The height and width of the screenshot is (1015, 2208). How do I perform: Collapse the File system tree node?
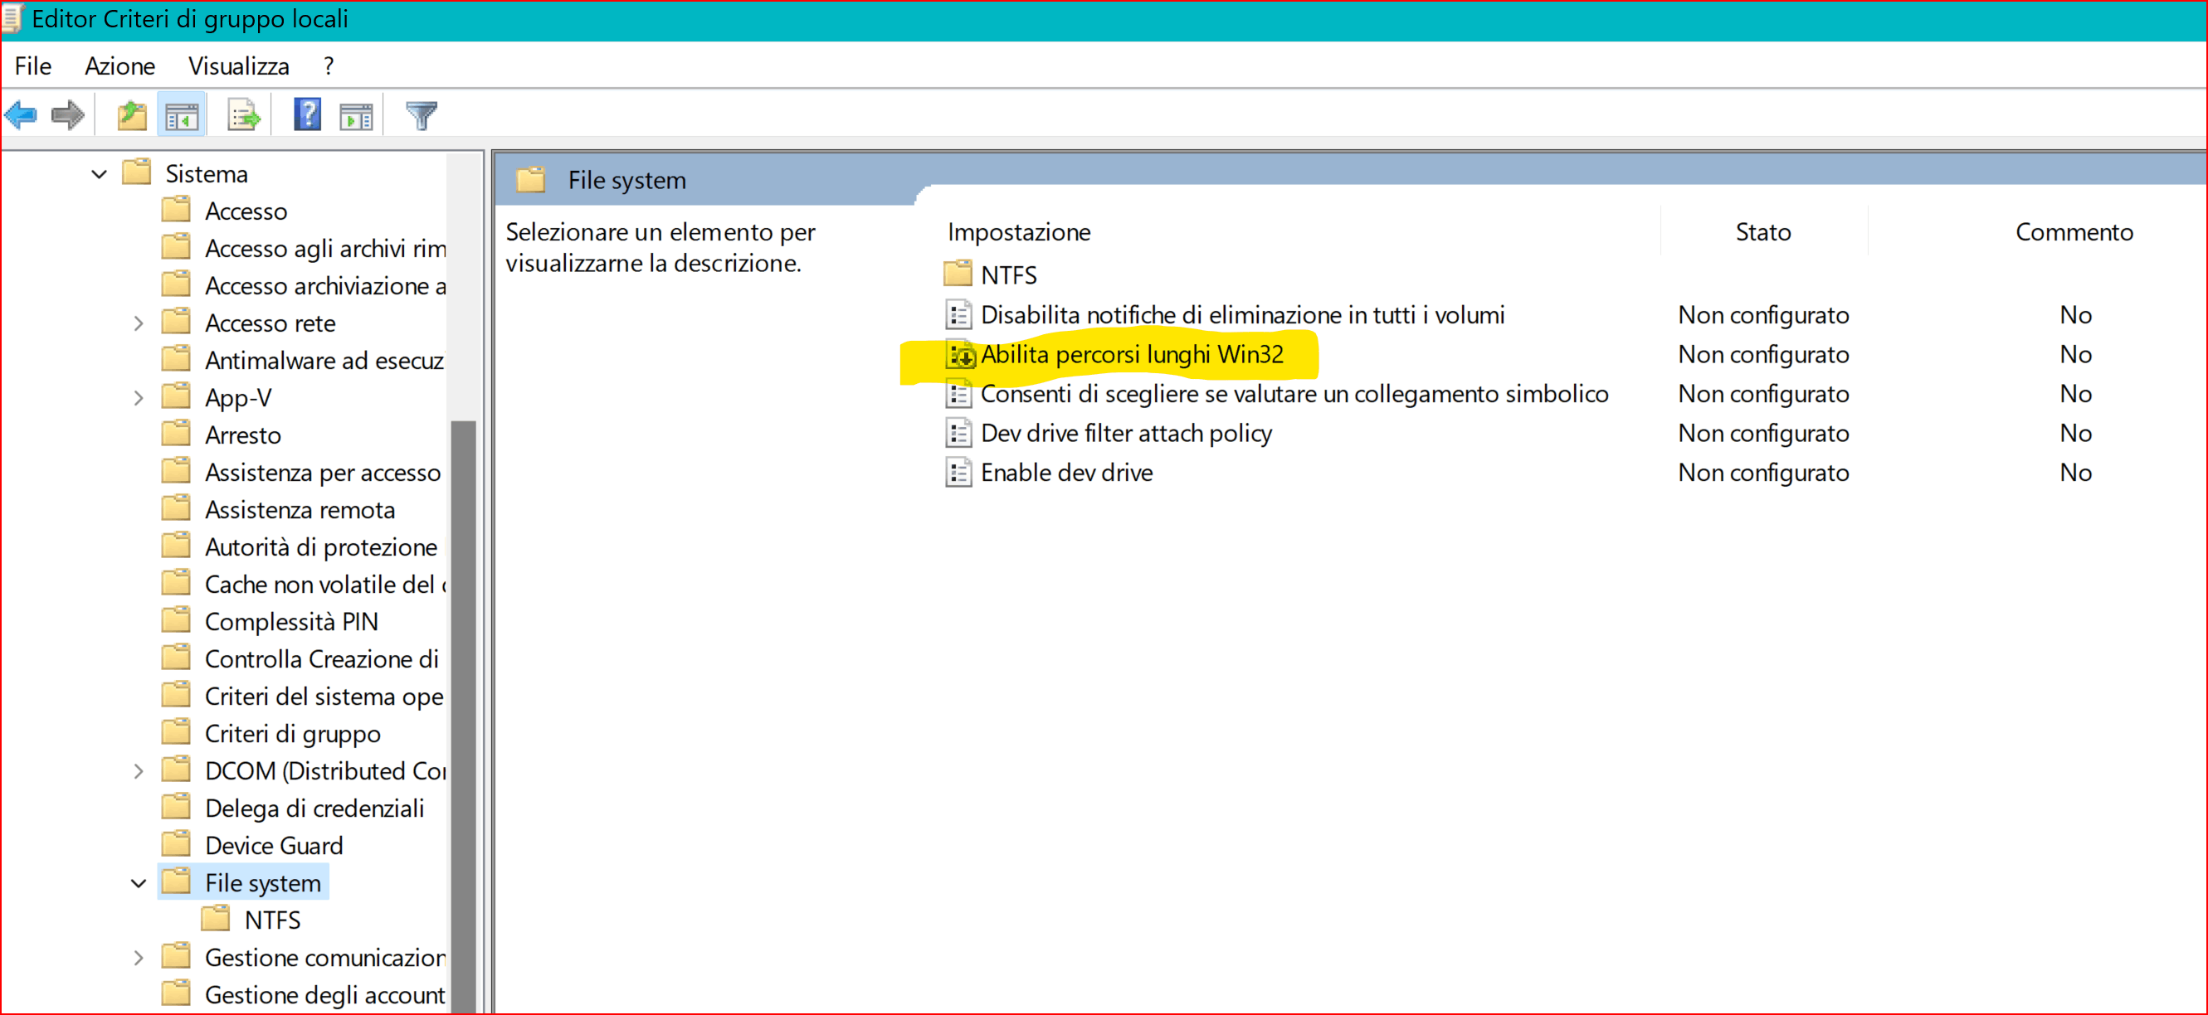click(x=139, y=883)
